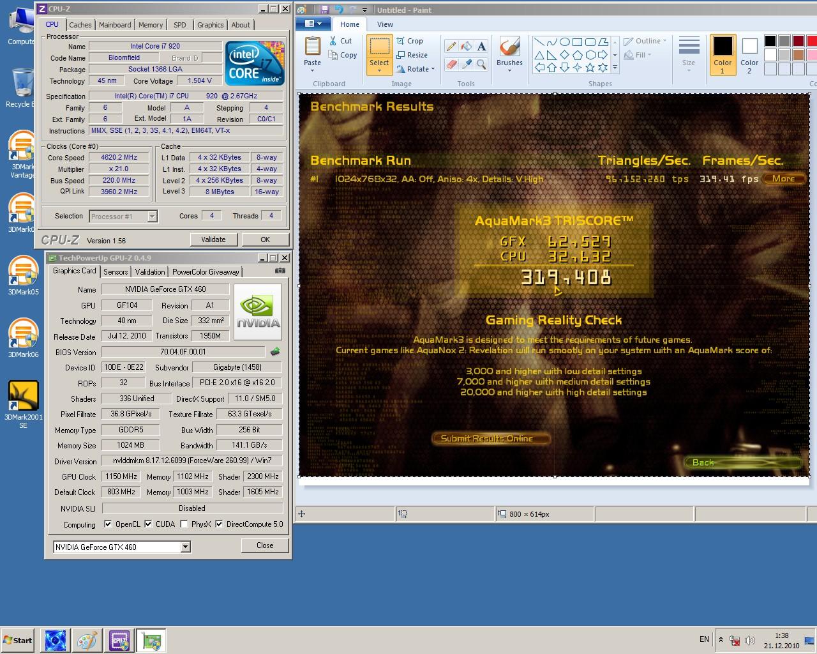817x654 pixels.
Task: Click the Copy icon in Clipboard group
Action: [x=333, y=56]
